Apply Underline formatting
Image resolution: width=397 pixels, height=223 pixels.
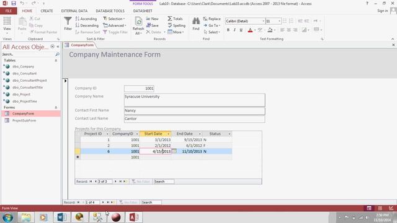coord(241,30)
